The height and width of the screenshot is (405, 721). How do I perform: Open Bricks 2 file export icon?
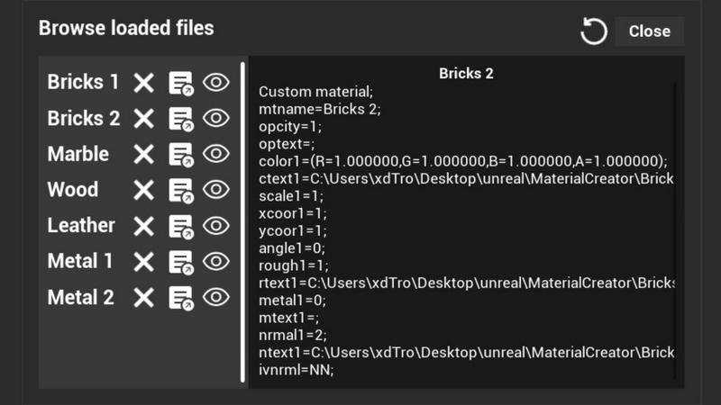[181, 119]
